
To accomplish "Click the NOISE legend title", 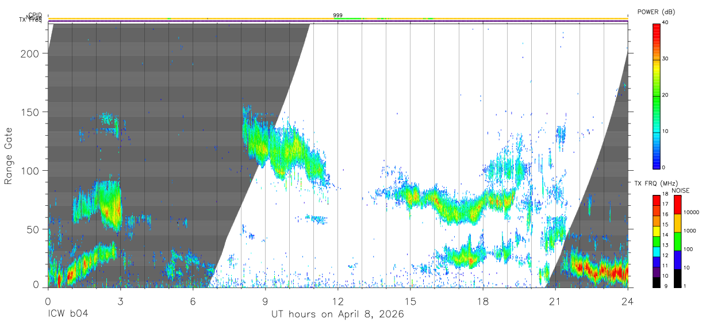I will (x=681, y=190).
